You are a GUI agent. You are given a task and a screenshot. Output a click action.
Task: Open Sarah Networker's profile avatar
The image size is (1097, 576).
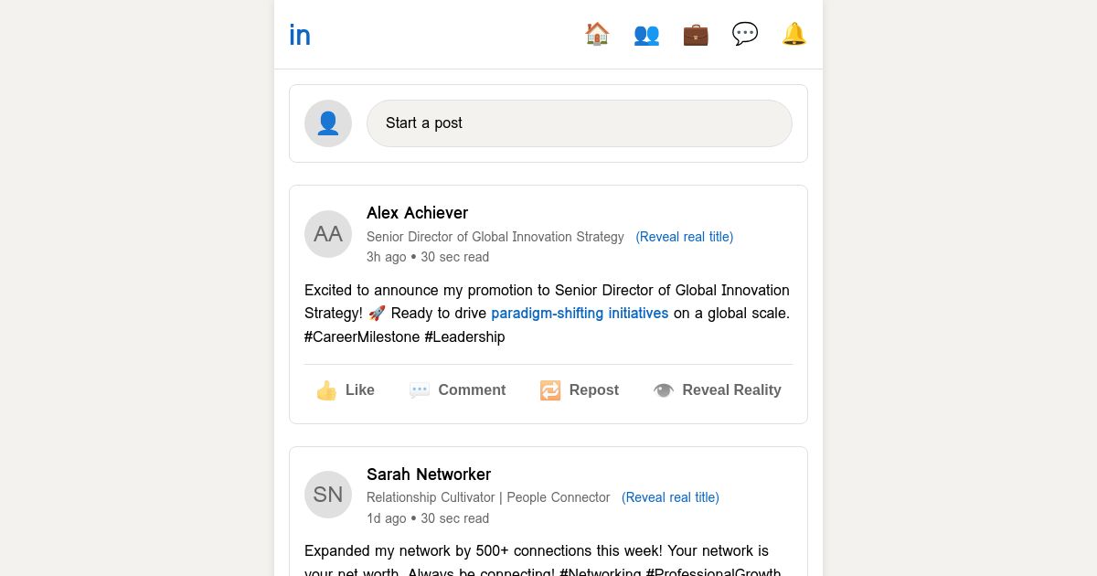coord(327,495)
